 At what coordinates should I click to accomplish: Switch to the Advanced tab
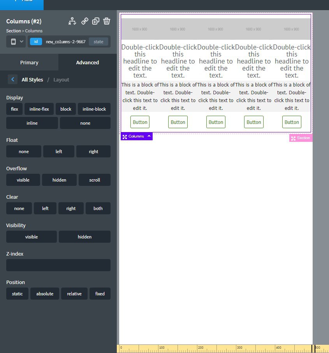(x=88, y=62)
